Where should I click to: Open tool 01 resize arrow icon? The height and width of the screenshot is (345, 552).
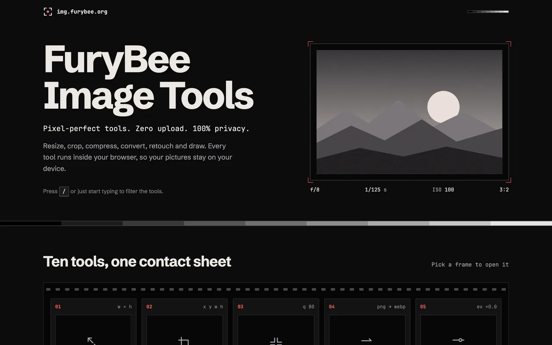(91, 341)
